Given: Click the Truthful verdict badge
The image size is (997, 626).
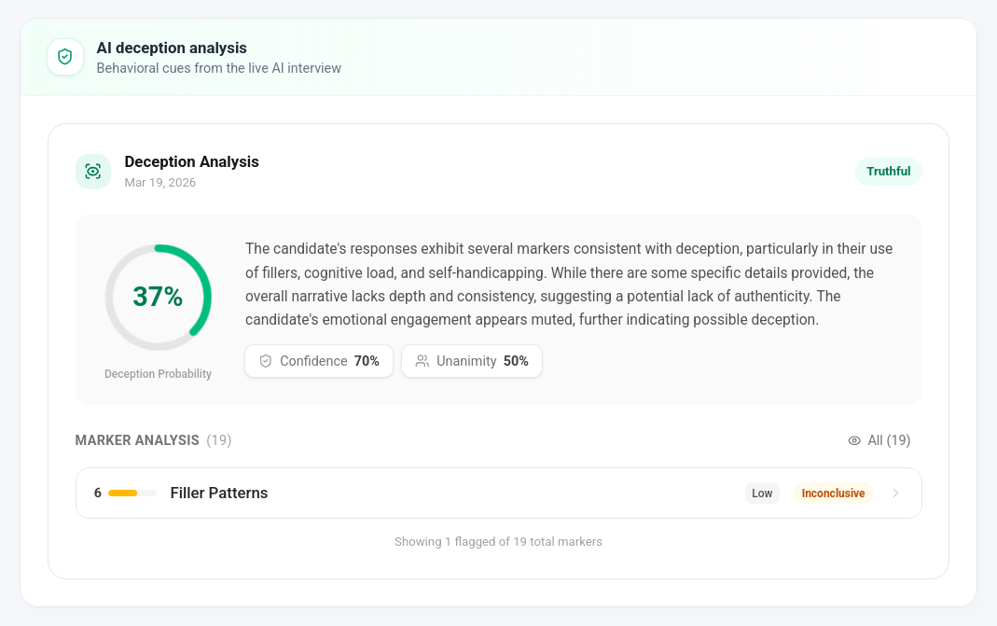Looking at the screenshot, I should (x=888, y=172).
